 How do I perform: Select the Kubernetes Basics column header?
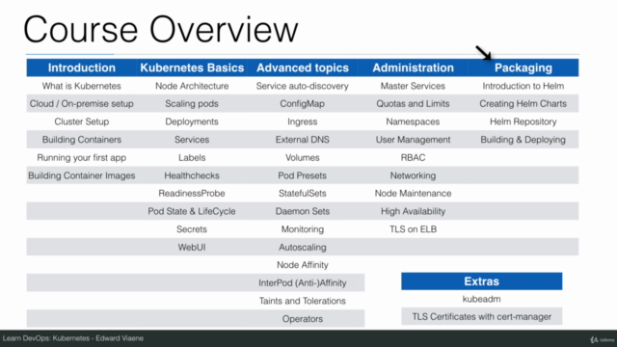pos(192,67)
